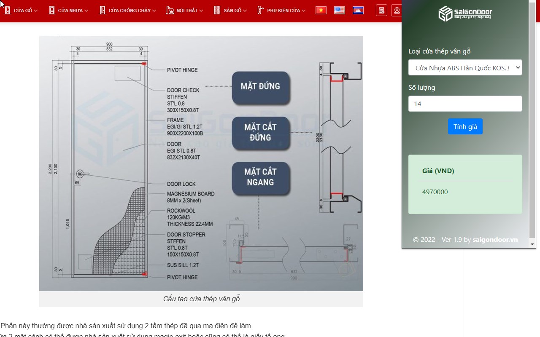
Task: Click the SUS SILL 1.2T text in diagram
Action: [183, 265]
